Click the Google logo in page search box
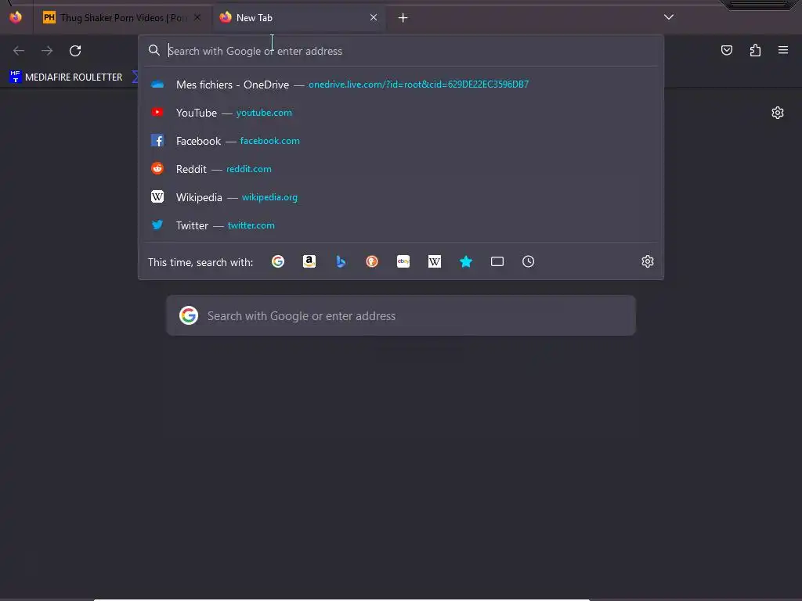Screen dimensions: 802x601 point(189,316)
